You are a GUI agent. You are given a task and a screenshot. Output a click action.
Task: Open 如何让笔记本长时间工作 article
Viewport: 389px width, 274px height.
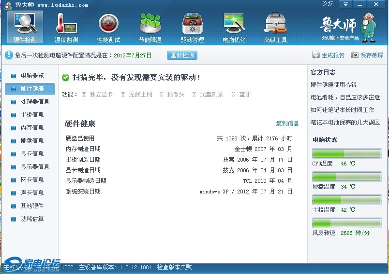click(x=342, y=110)
